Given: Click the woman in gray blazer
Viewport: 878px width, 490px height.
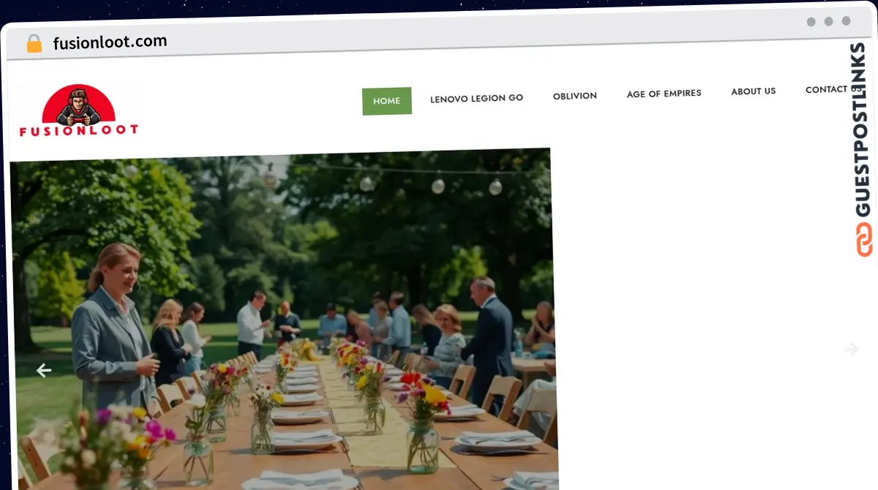Looking at the screenshot, I should tap(113, 329).
